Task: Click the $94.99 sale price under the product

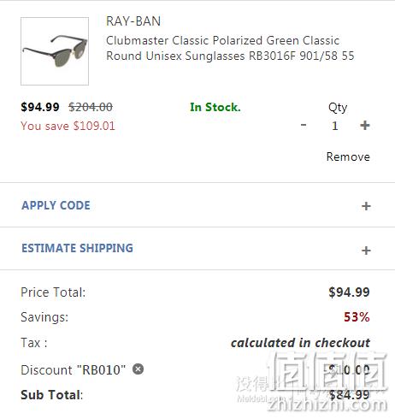Action: coord(40,107)
